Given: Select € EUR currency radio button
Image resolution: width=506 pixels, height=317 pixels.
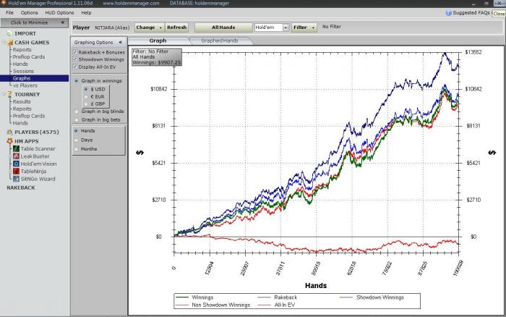Looking at the screenshot, I should tap(86, 96).
